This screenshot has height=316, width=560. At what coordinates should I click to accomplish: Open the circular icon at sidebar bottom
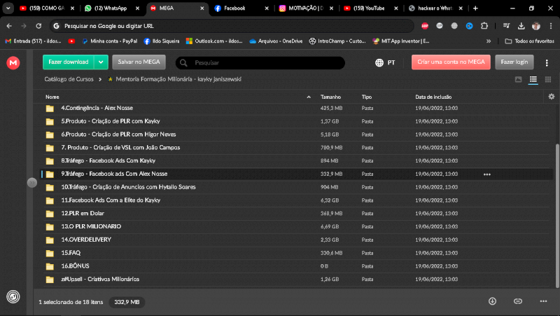coord(13,296)
